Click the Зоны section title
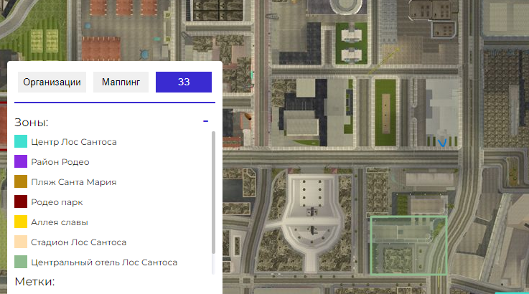The width and height of the screenshot is (529, 294). coord(32,122)
